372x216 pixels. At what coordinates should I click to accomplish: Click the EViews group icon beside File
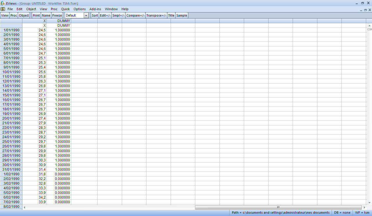coord(3,9)
